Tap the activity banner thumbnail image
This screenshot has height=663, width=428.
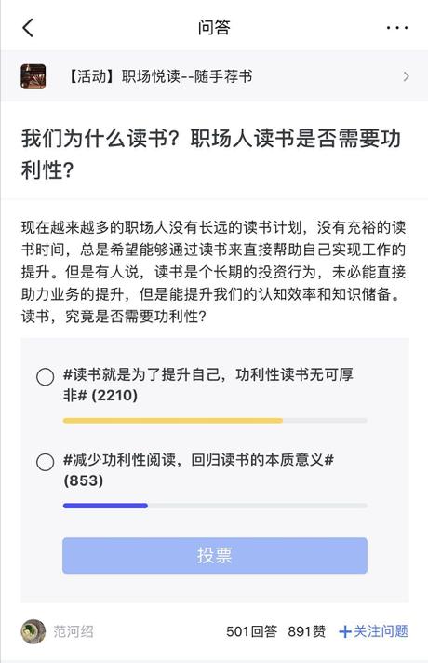(x=33, y=76)
